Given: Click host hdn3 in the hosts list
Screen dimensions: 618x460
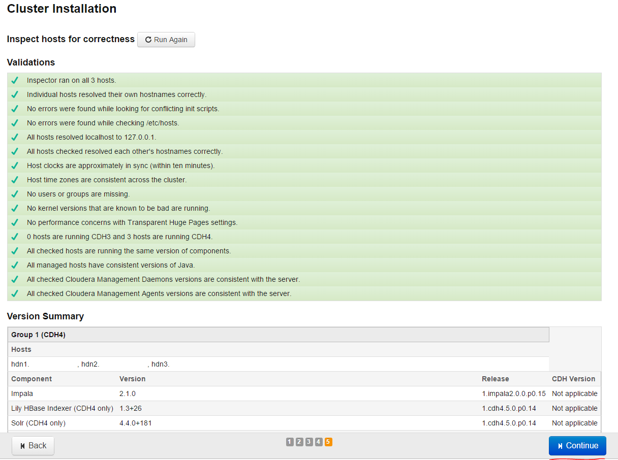Looking at the screenshot, I should [x=161, y=364].
